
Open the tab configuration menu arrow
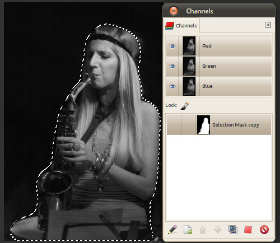[x=268, y=25]
